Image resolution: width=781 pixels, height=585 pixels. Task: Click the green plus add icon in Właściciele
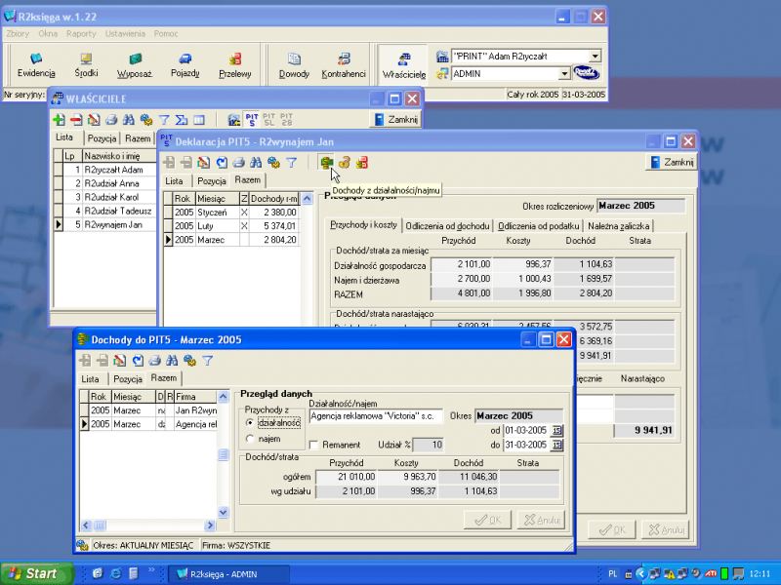pyautogui.click(x=59, y=119)
